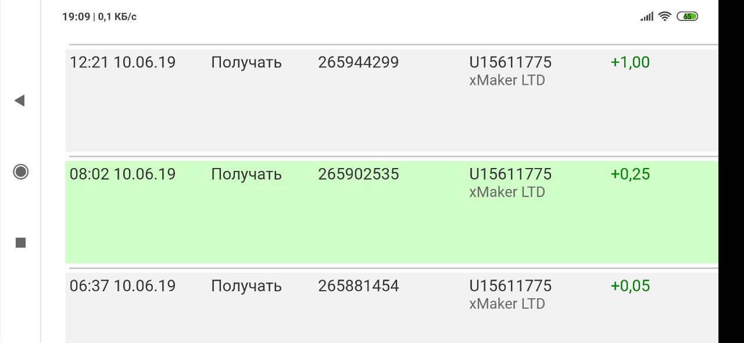This screenshot has width=744, height=343.
Task: Tap the +0,25 amount in green row
Action: [x=630, y=174]
